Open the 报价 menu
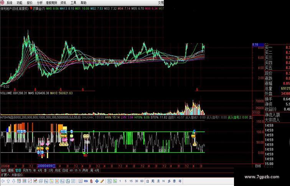This screenshot has height=186, width=290. pos(30,3)
